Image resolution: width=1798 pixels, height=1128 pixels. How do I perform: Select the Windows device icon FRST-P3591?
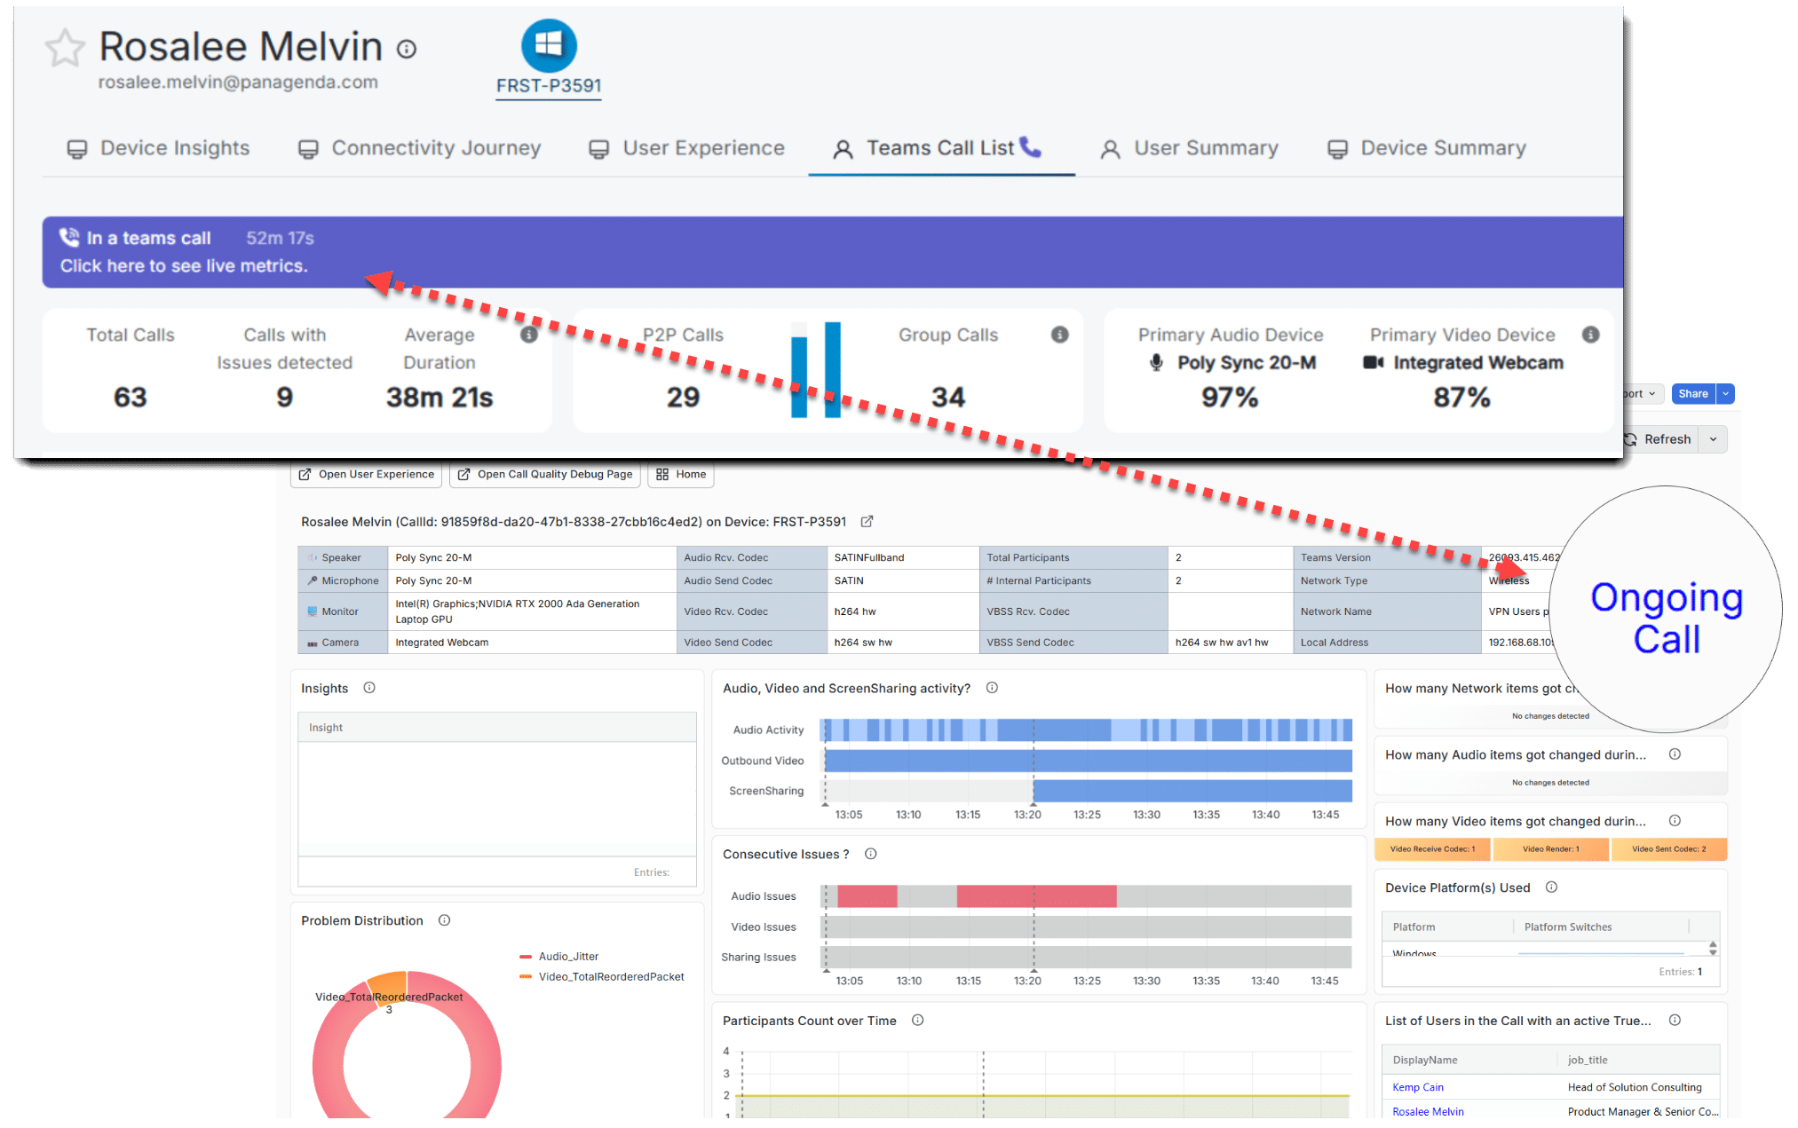549,45
